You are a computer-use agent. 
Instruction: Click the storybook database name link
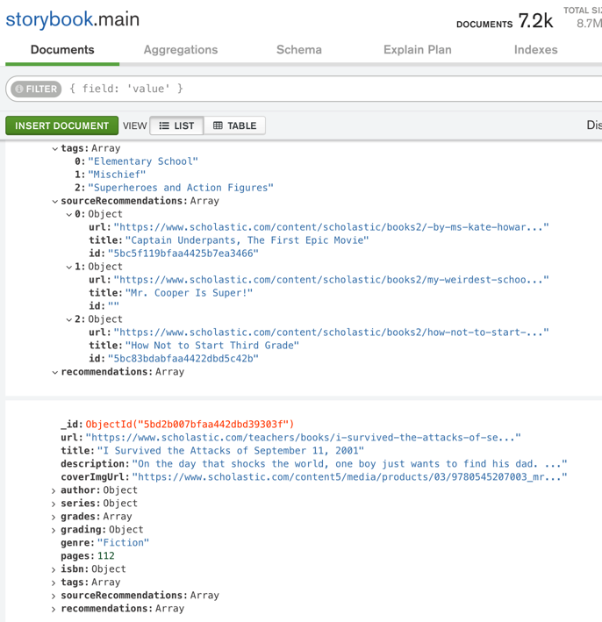(x=49, y=19)
